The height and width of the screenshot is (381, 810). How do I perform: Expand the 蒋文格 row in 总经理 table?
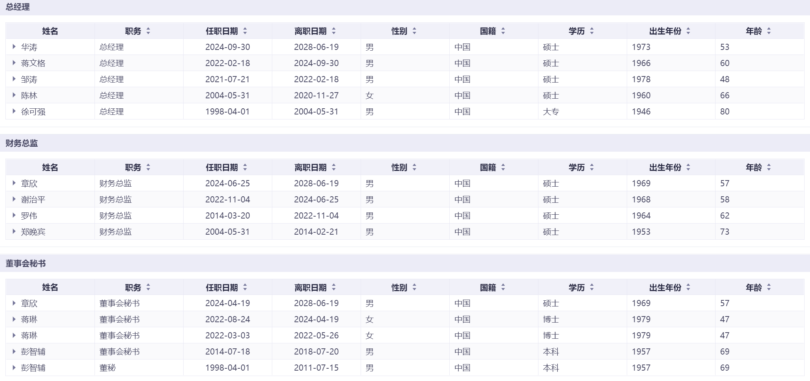click(14, 63)
